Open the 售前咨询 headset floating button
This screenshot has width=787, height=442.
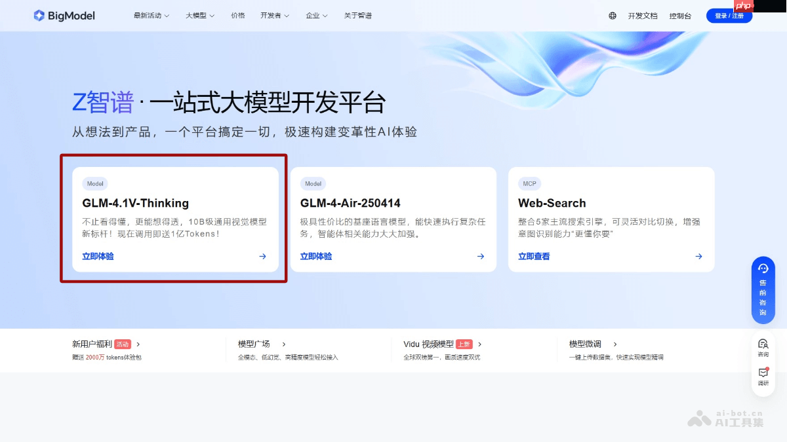pos(763,290)
